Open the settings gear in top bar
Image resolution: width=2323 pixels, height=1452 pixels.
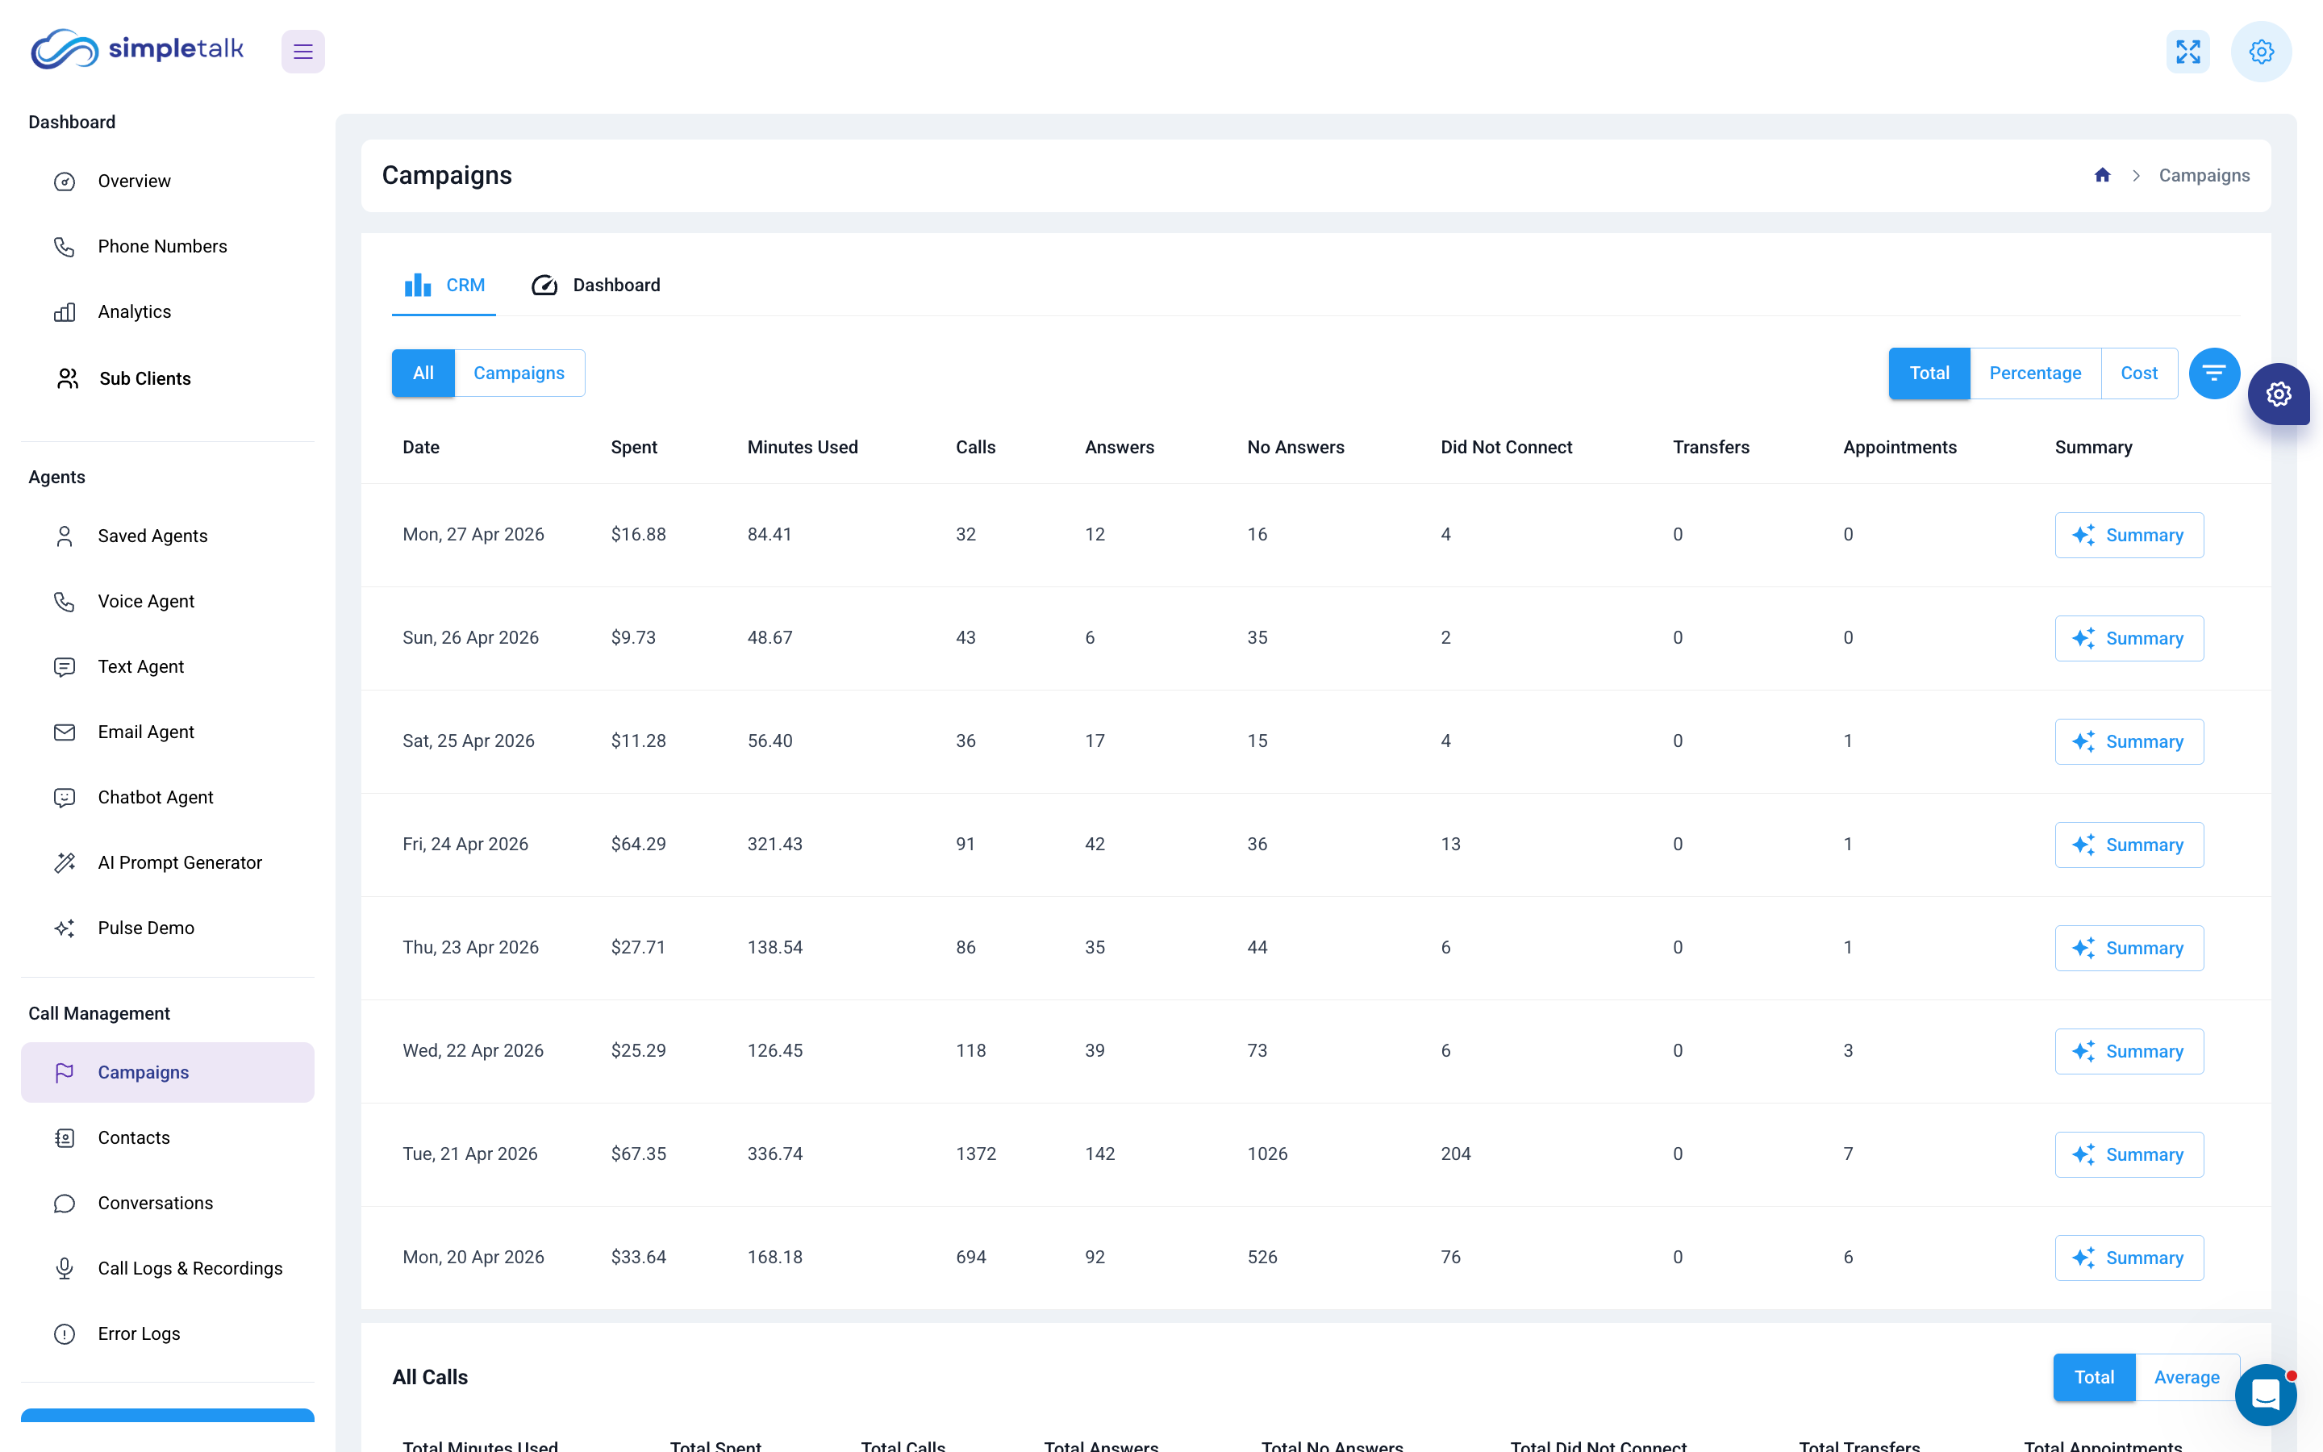click(2262, 51)
